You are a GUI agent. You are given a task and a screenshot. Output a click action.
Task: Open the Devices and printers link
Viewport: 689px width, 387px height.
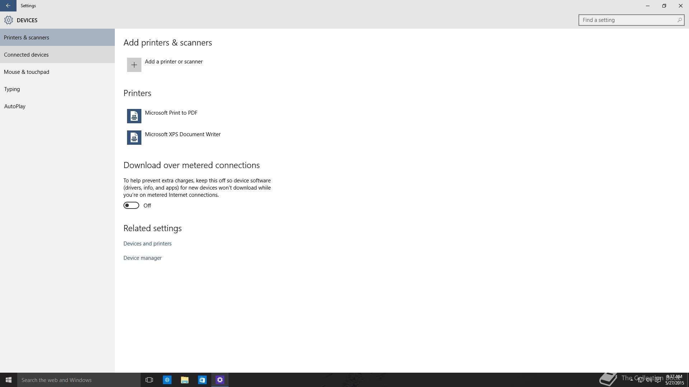(x=147, y=244)
